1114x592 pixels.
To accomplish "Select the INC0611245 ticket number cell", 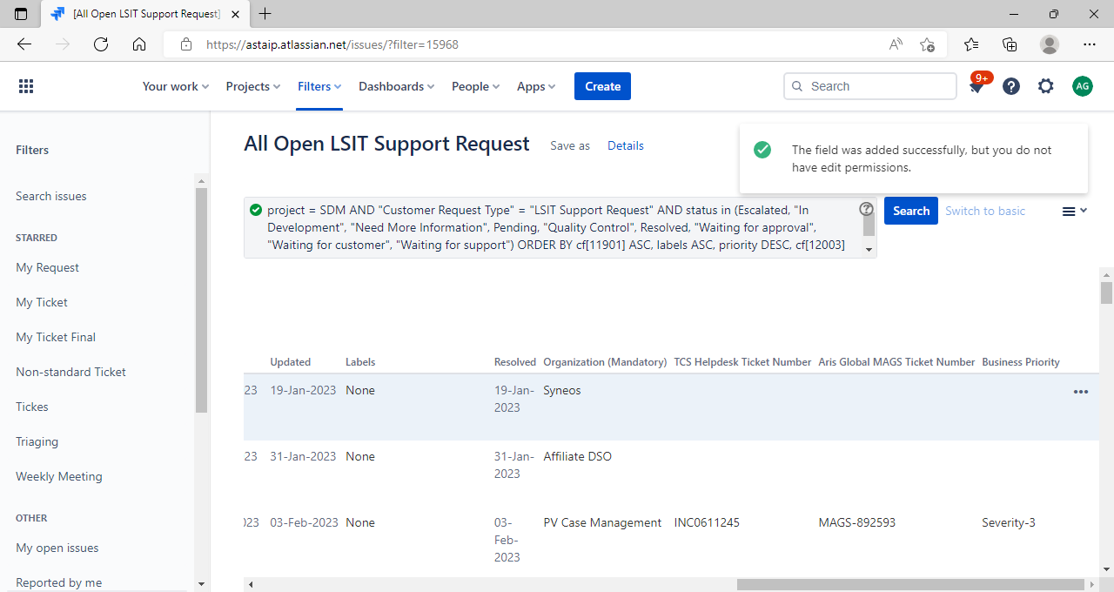I will click(x=707, y=522).
